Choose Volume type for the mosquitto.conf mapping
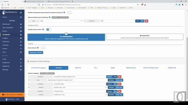Image resolution: width=188 pixels, height=105 pixels. pos(110,77)
